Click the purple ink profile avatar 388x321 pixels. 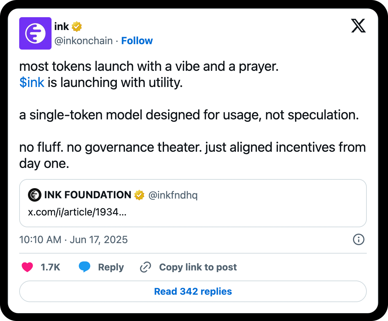point(35,33)
